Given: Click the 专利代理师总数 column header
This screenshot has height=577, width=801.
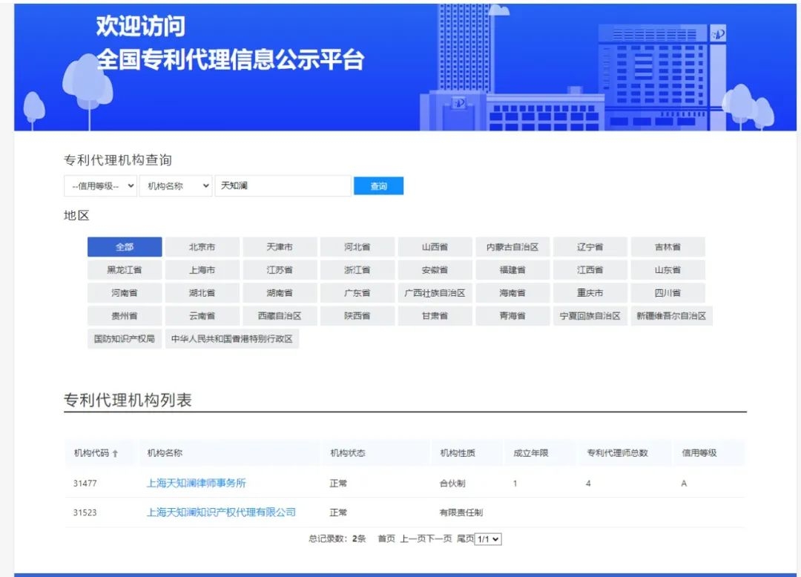Looking at the screenshot, I should (x=617, y=453).
